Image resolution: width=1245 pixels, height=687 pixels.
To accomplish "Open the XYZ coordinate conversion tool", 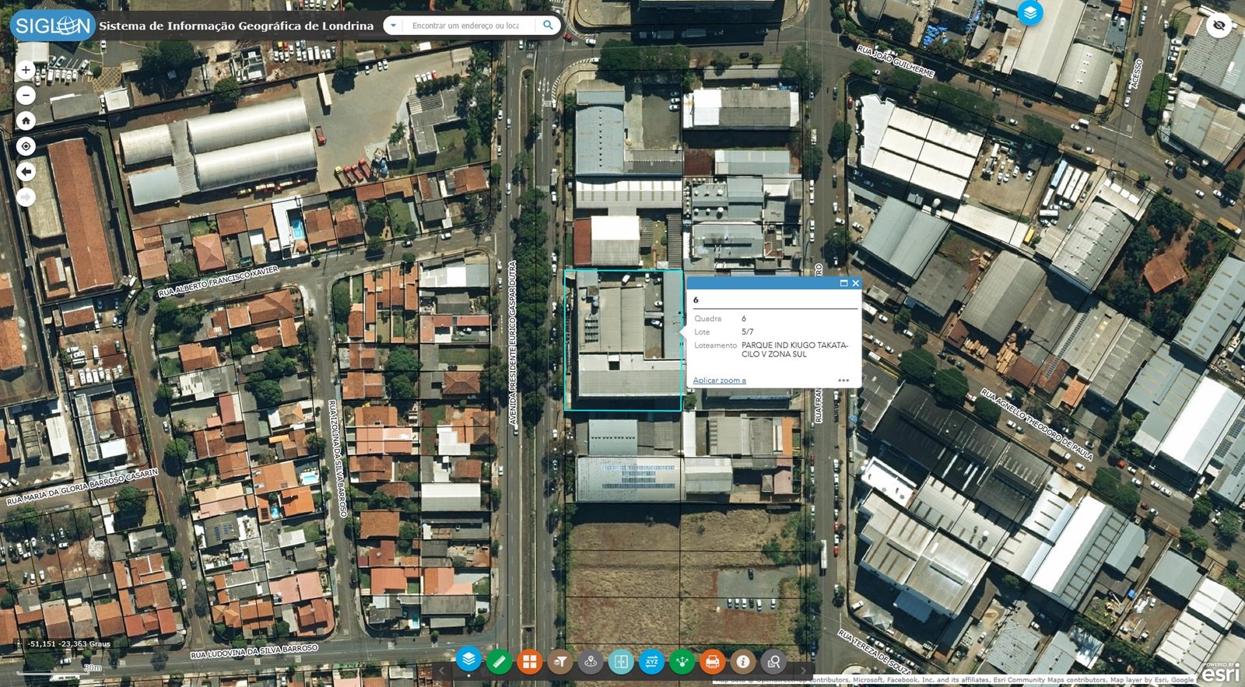I will (x=651, y=662).
